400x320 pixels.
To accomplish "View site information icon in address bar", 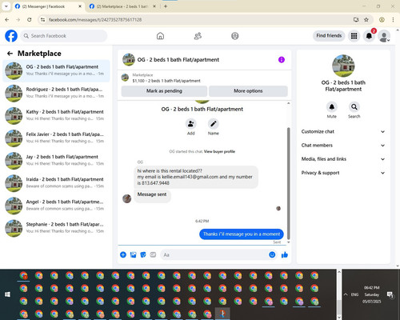I will click(x=42, y=19).
